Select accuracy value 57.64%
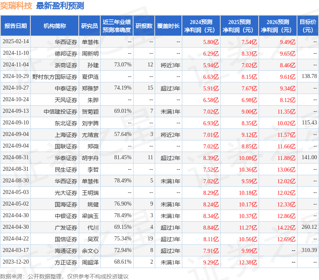The height and width of the screenshot is (280, 319). click(x=123, y=134)
